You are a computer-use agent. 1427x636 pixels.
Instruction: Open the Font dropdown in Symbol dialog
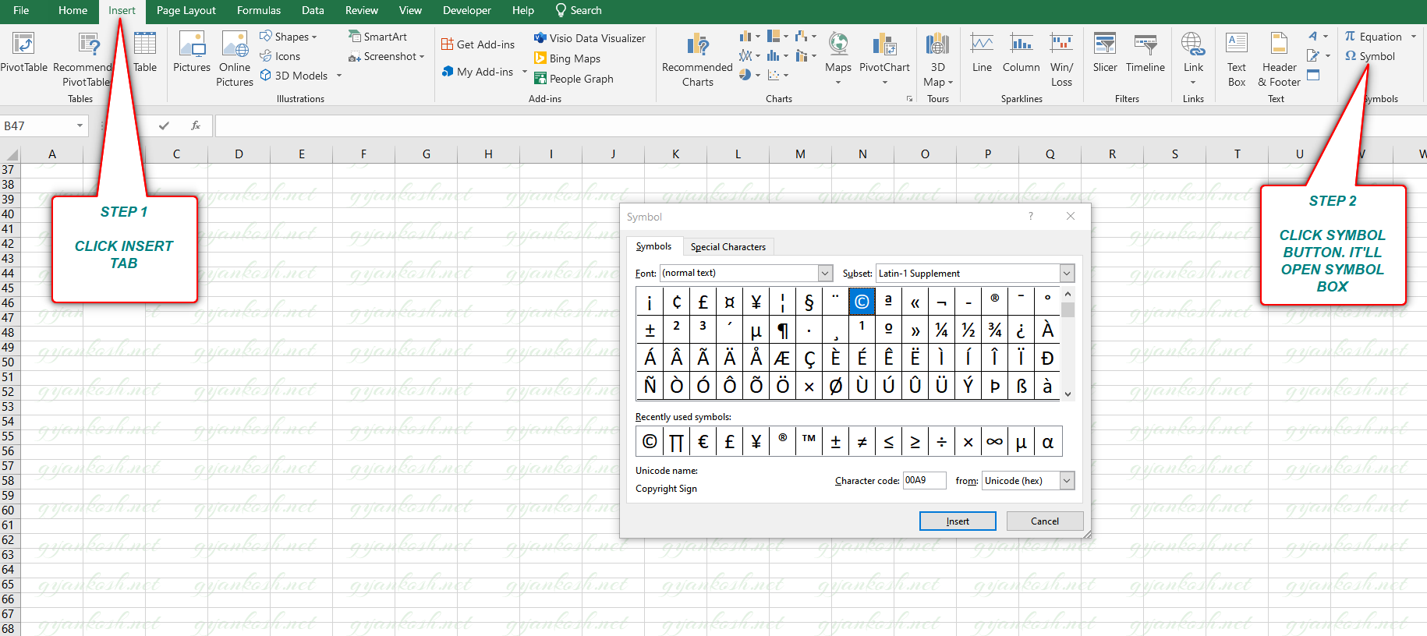click(825, 273)
